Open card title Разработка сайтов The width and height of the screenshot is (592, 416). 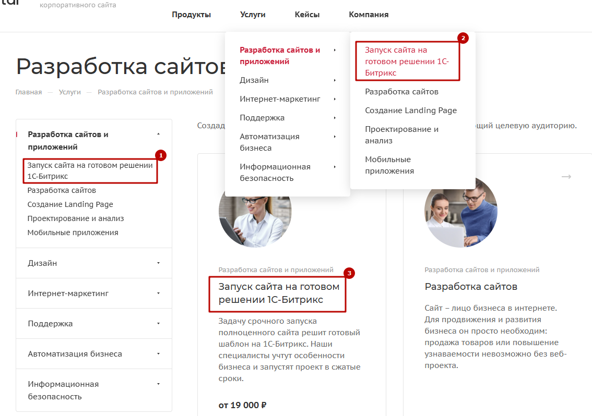(471, 287)
